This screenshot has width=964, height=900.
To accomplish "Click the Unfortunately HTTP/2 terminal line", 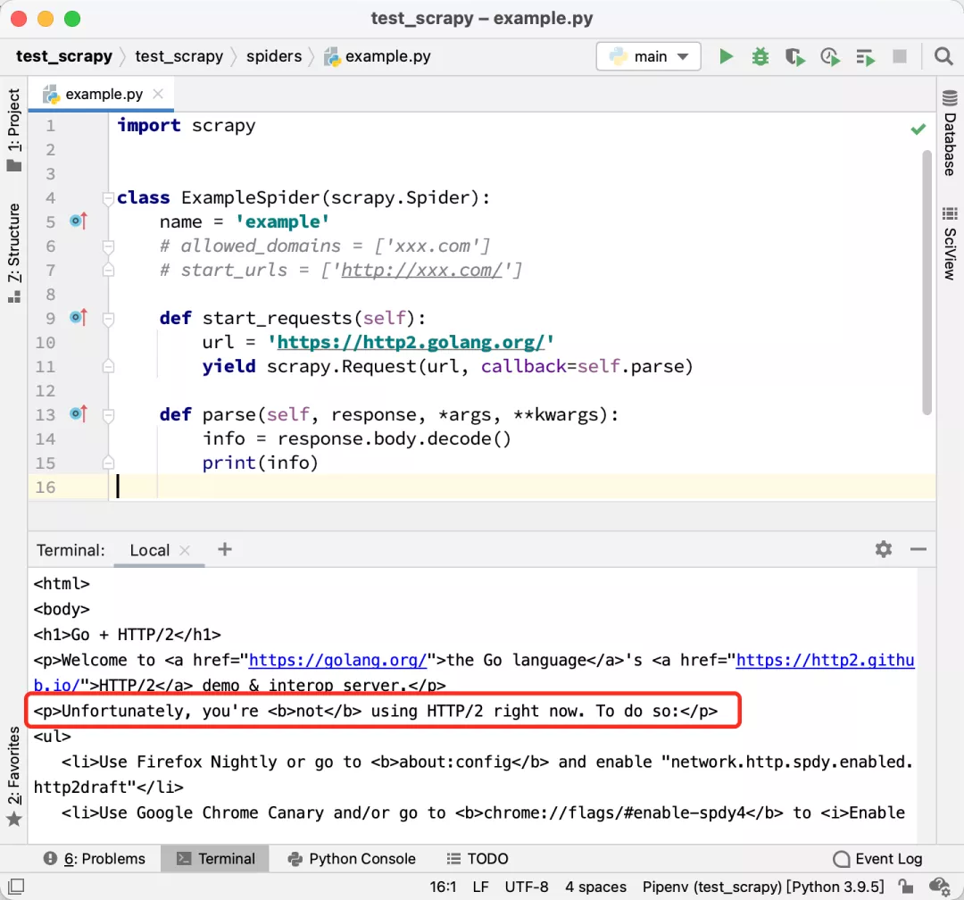I will point(376,711).
